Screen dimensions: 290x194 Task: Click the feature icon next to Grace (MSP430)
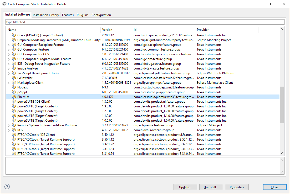pos(14,35)
